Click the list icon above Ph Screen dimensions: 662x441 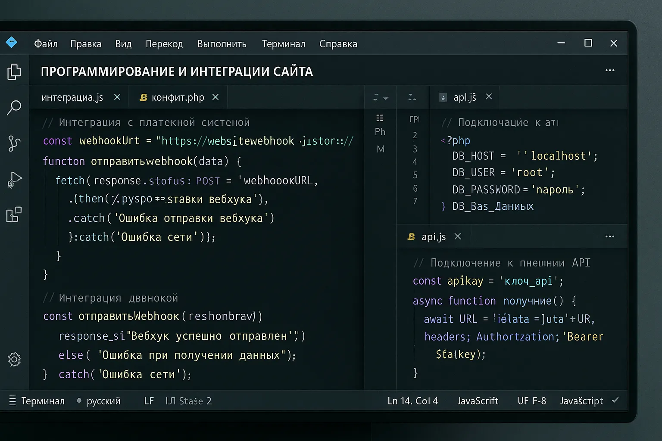pos(380,118)
